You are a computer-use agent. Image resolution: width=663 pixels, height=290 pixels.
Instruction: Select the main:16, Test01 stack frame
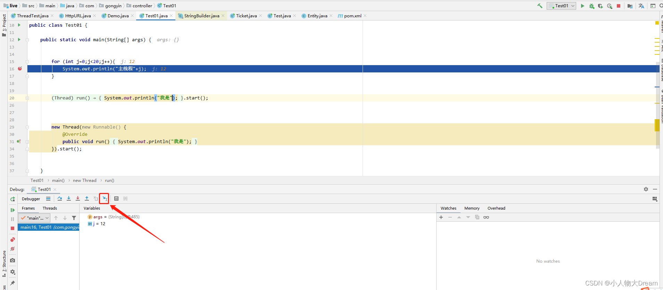49,227
